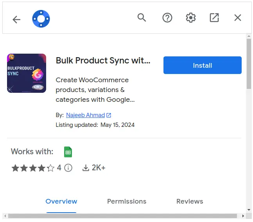The height and width of the screenshot is (222, 253).
Task: Click the title 'Bulk Product Sync wit...'
Action: pos(103,61)
